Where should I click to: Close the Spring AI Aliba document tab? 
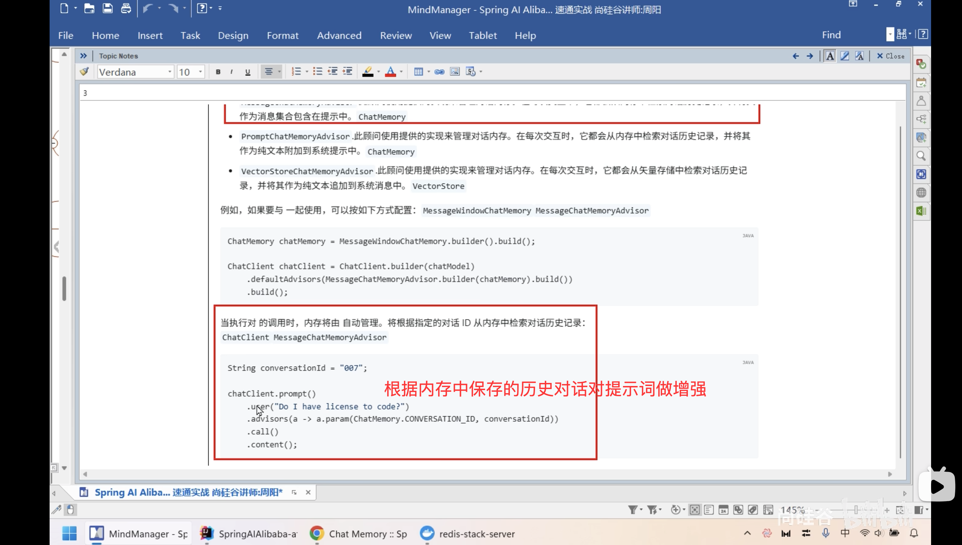pyautogui.click(x=308, y=492)
